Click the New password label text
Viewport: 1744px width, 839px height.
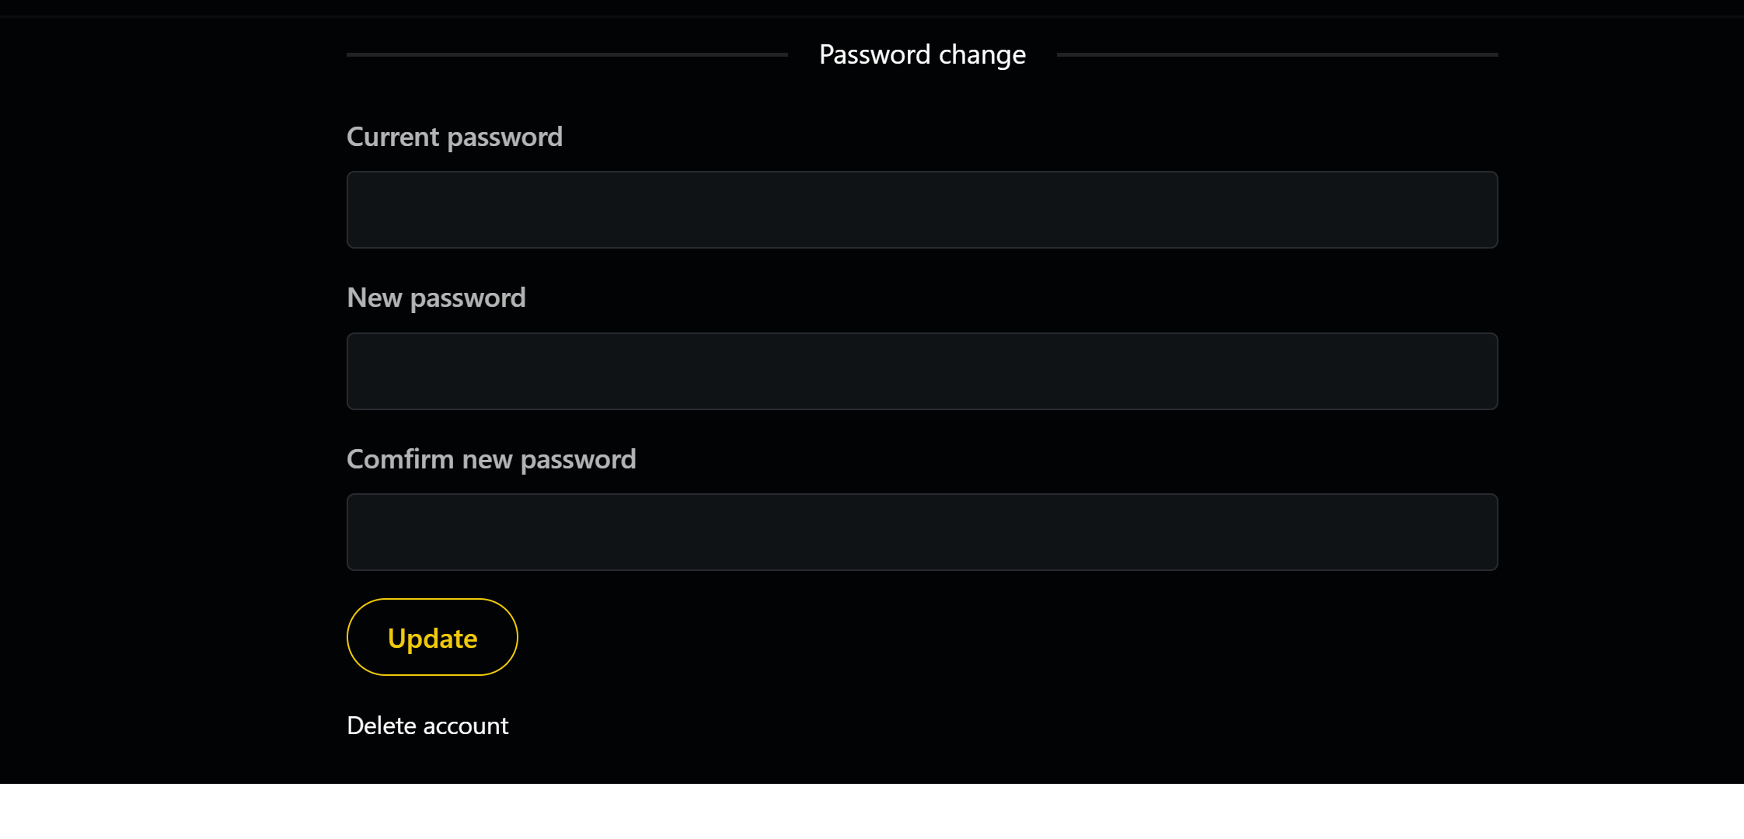(x=436, y=298)
